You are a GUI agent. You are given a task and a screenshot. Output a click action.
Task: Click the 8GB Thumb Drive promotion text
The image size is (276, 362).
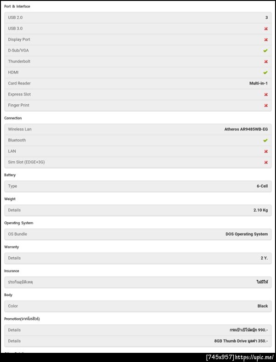click(x=241, y=341)
